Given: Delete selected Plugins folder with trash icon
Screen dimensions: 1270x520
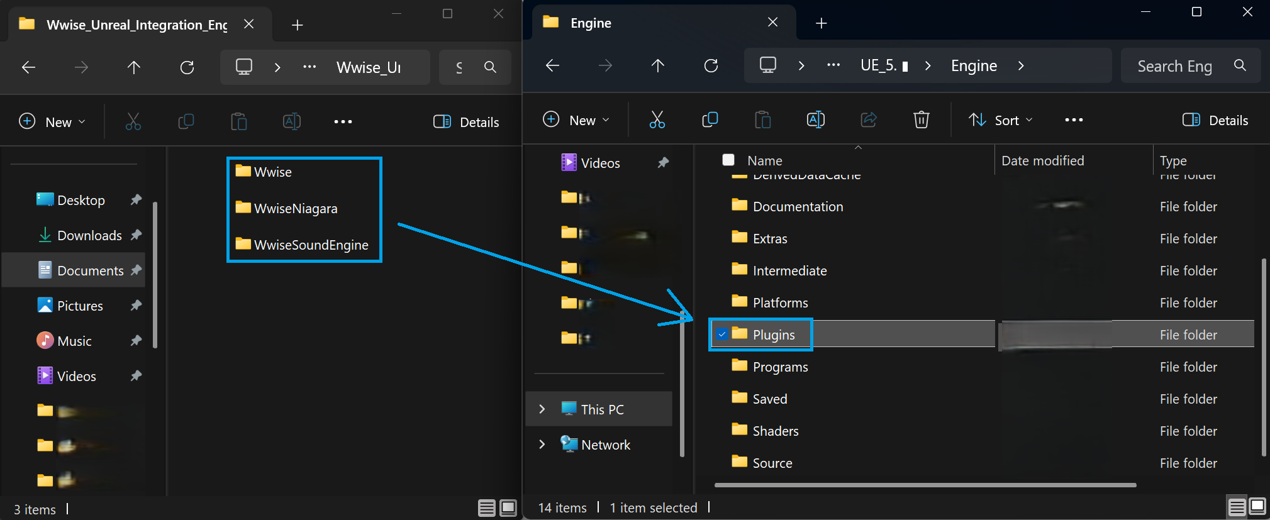Looking at the screenshot, I should click(922, 119).
